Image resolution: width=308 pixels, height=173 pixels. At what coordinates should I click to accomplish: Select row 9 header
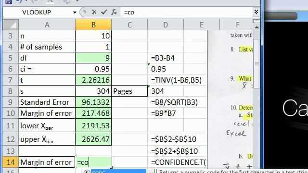11,102
